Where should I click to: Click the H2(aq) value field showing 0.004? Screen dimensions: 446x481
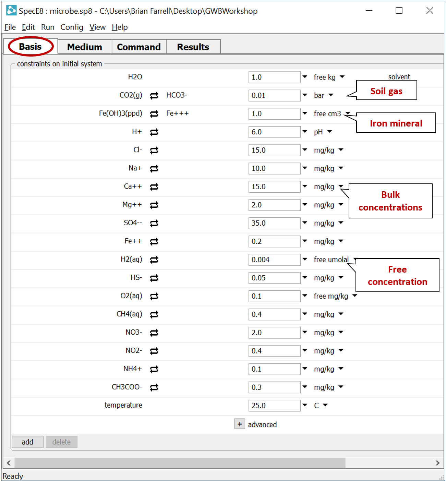pyautogui.click(x=274, y=260)
